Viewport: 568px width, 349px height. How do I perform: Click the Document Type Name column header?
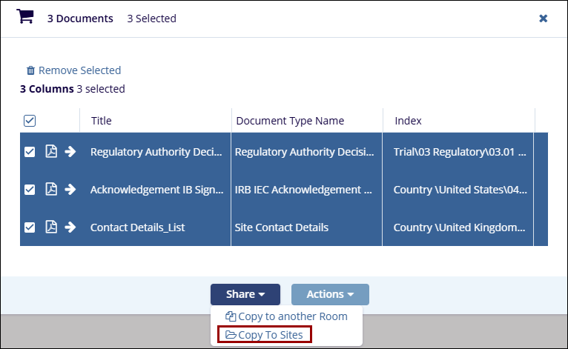(x=290, y=121)
